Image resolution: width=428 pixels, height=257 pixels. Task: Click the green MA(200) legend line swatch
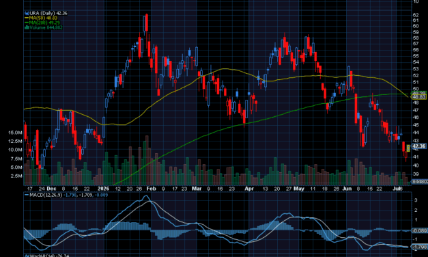point(27,23)
